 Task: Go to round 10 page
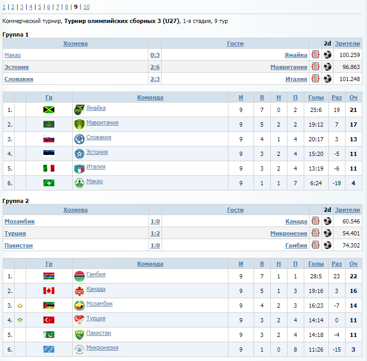coord(86,7)
